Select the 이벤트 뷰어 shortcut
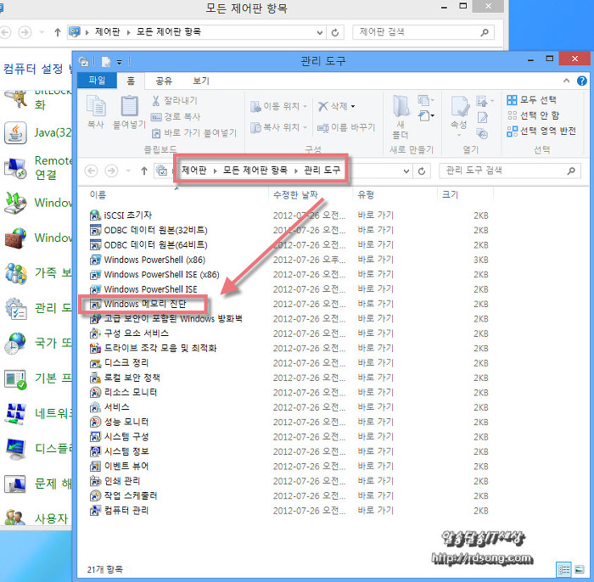This screenshot has height=582, width=594. [x=126, y=466]
